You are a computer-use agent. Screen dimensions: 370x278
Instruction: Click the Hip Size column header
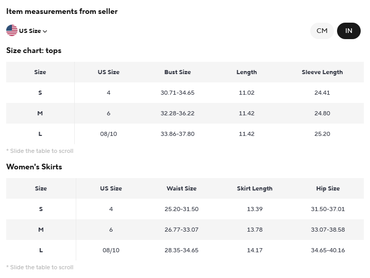pyautogui.click(x=328, y=188)
